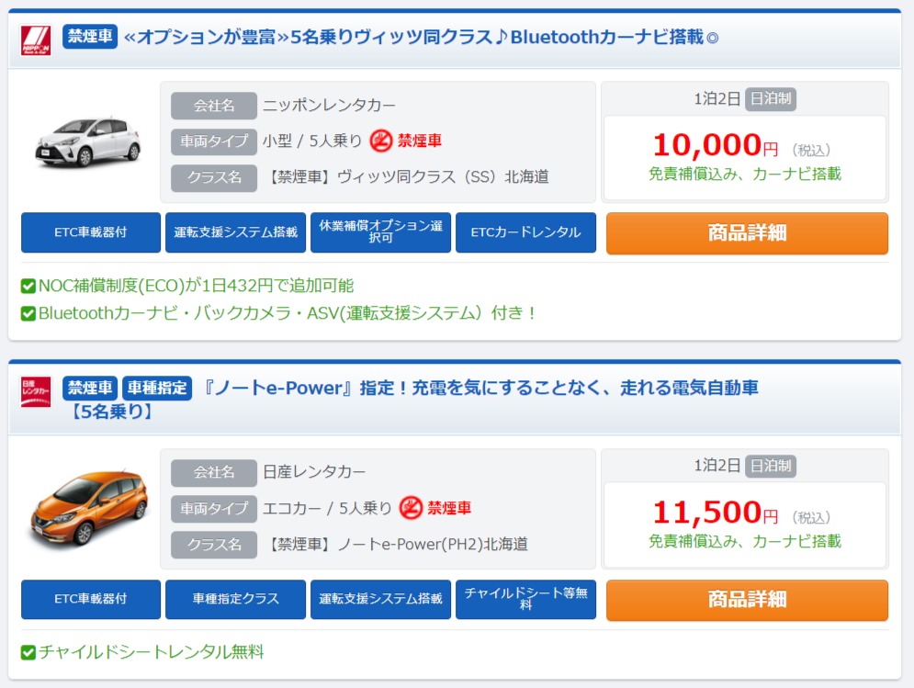The image size is (914, 688).
Task: Click the 車種指定 badge in the Note title
Action: coord(156,388)
